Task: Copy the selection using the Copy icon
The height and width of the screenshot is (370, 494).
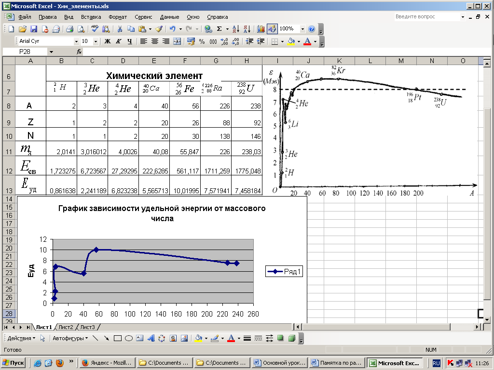Action: pos(131,29)
